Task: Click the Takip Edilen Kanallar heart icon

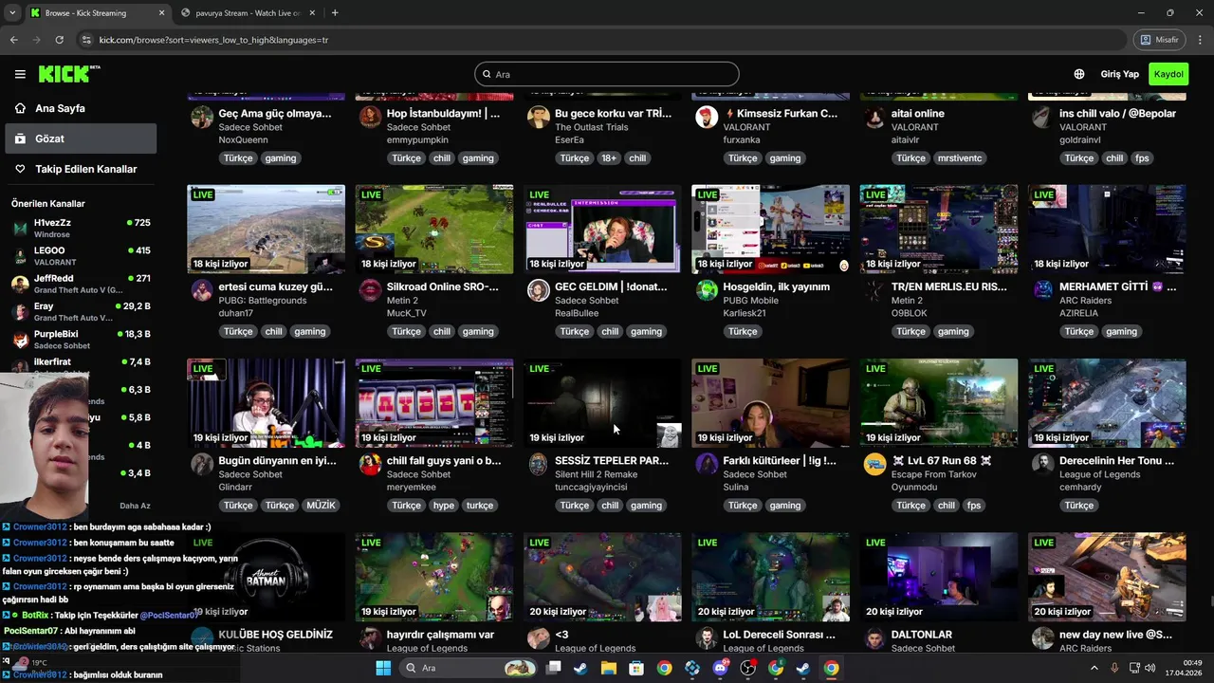Action: (x=20, y=169)
